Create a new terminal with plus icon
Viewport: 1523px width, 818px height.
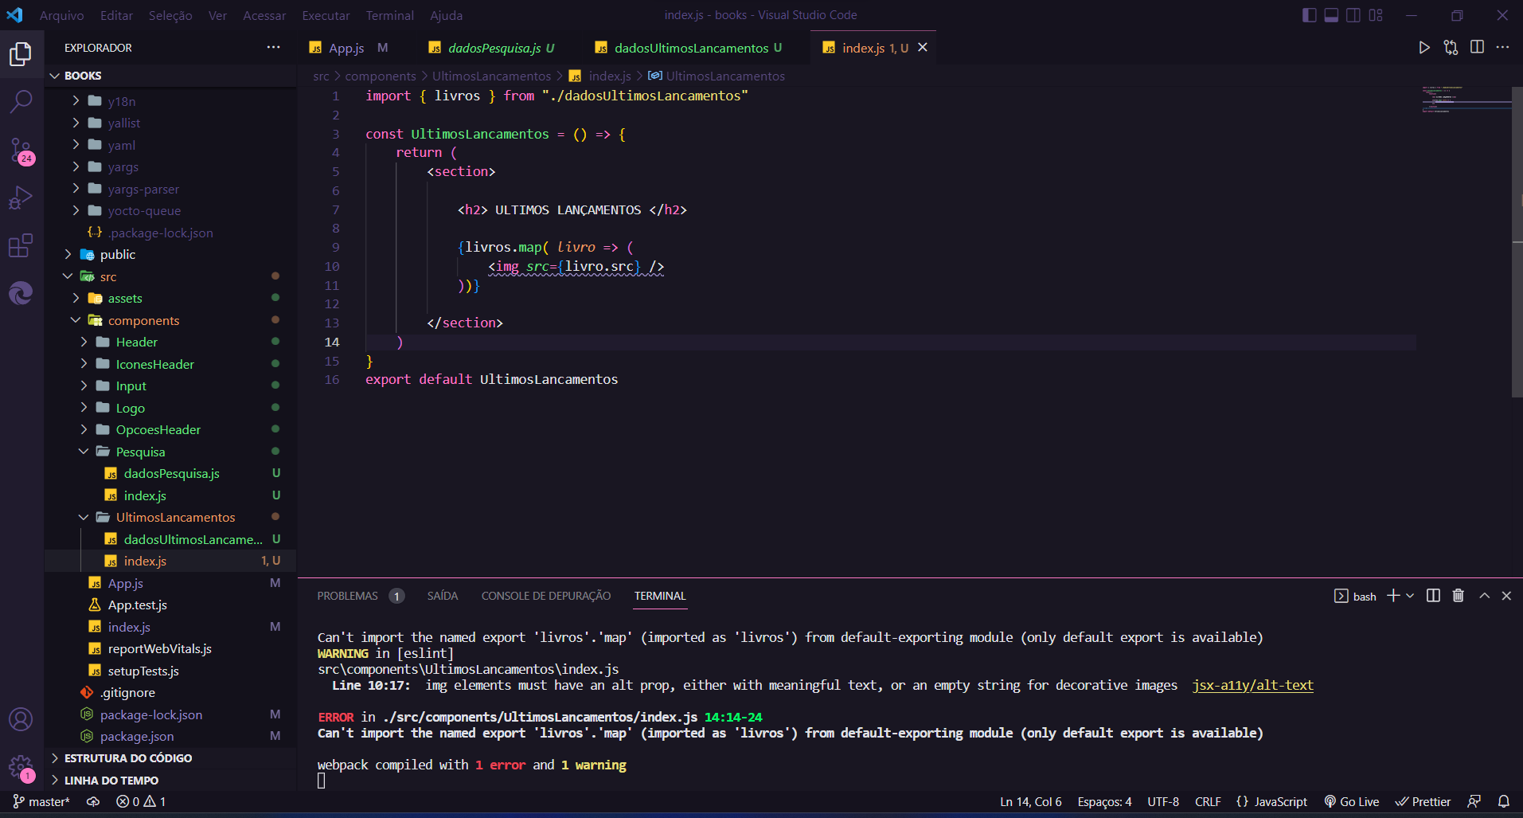click(1393, 596)
